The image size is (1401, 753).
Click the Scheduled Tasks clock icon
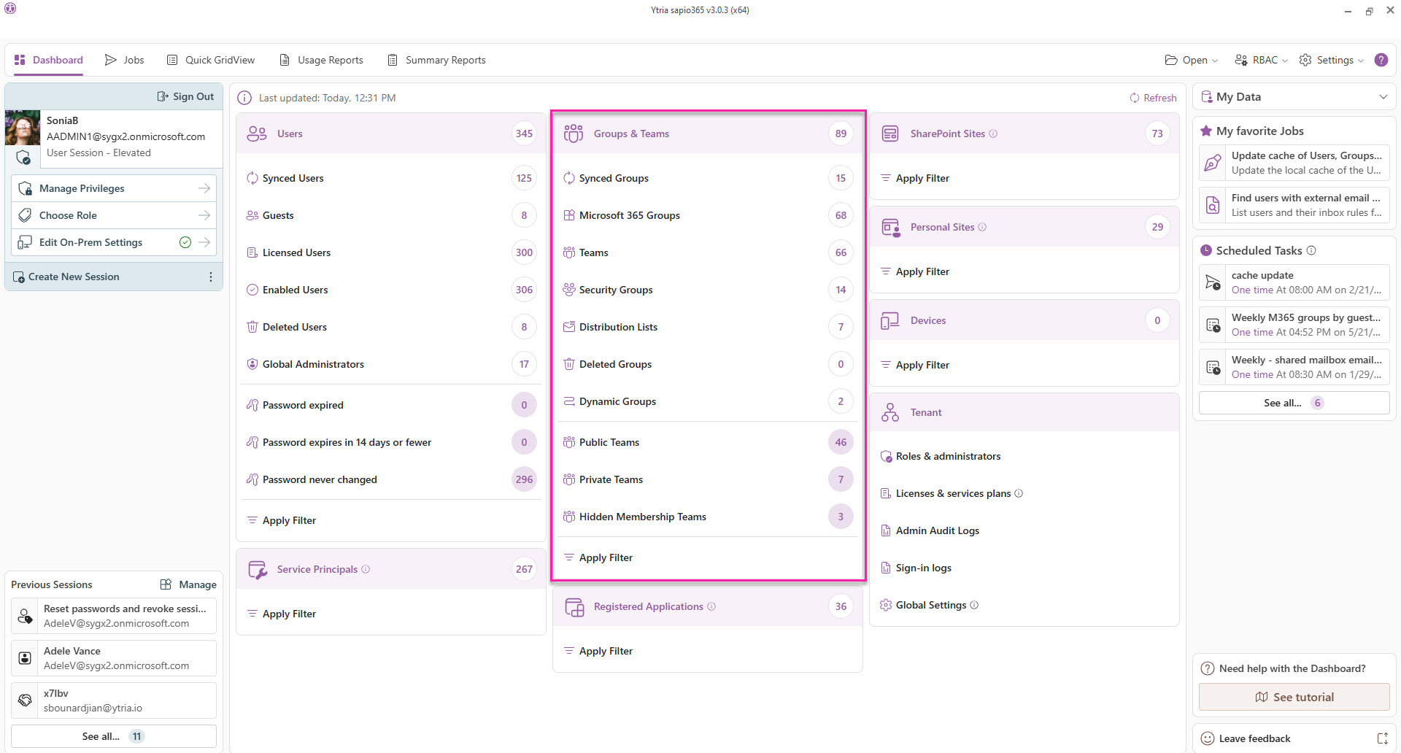(1207, 250)
